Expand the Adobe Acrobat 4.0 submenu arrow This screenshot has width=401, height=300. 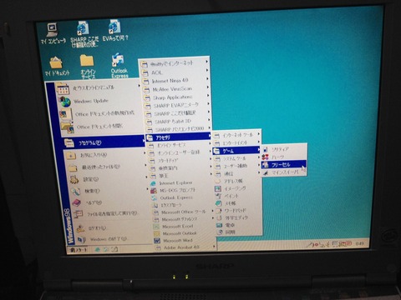(214, 247)
